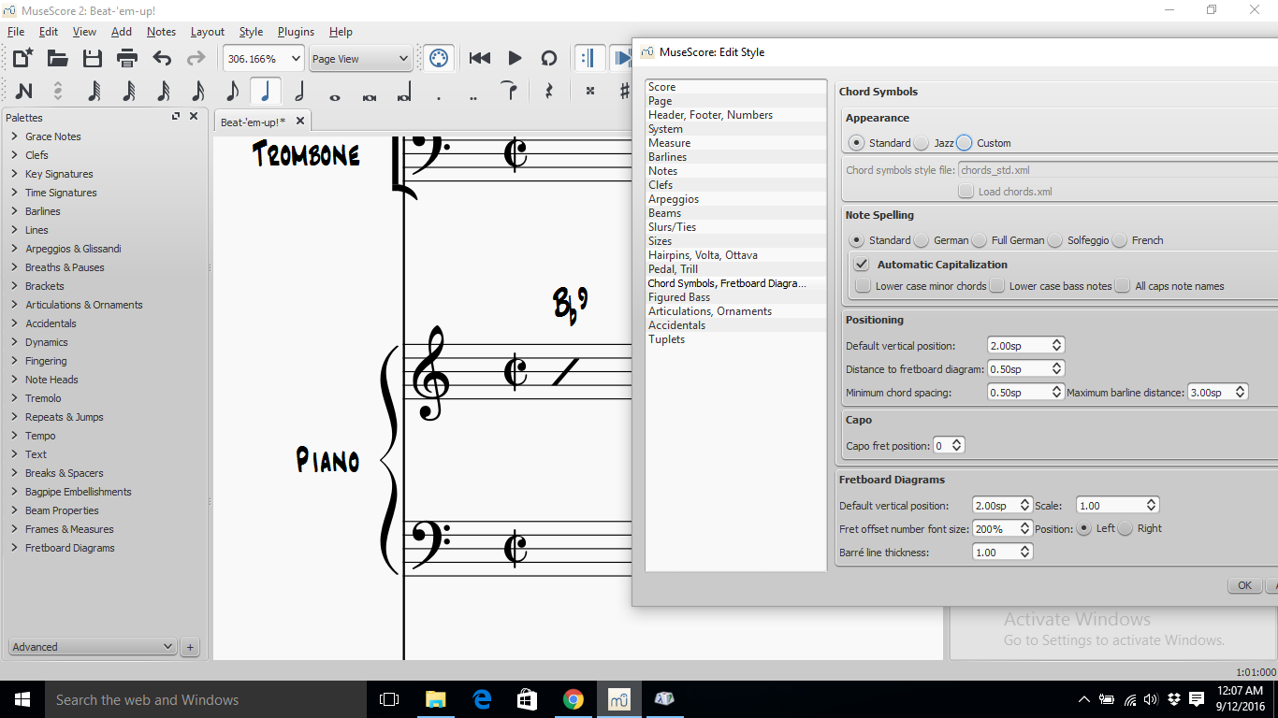
Task: Add new workspace with plus button
Action: [190, 646]
